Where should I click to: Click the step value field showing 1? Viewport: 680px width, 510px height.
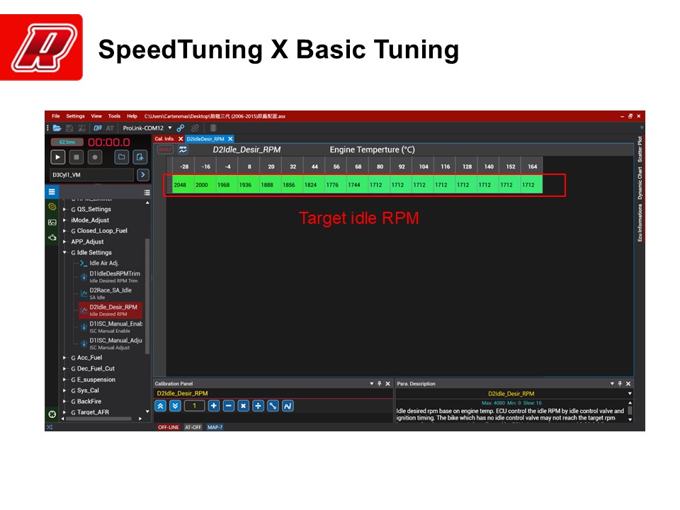pos(194,406)
